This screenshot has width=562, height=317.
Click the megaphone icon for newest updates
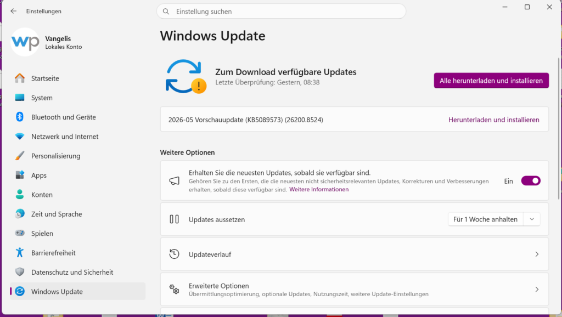(x=174, y=181)
